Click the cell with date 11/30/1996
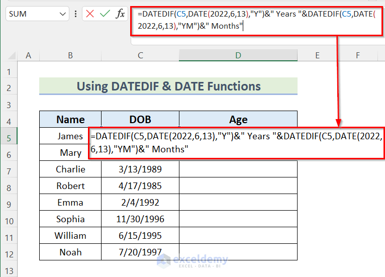385x277 pixels. point(140,219)
